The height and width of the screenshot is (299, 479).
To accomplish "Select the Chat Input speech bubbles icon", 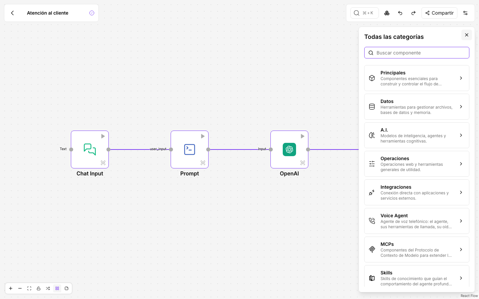I will coord(90,149).
